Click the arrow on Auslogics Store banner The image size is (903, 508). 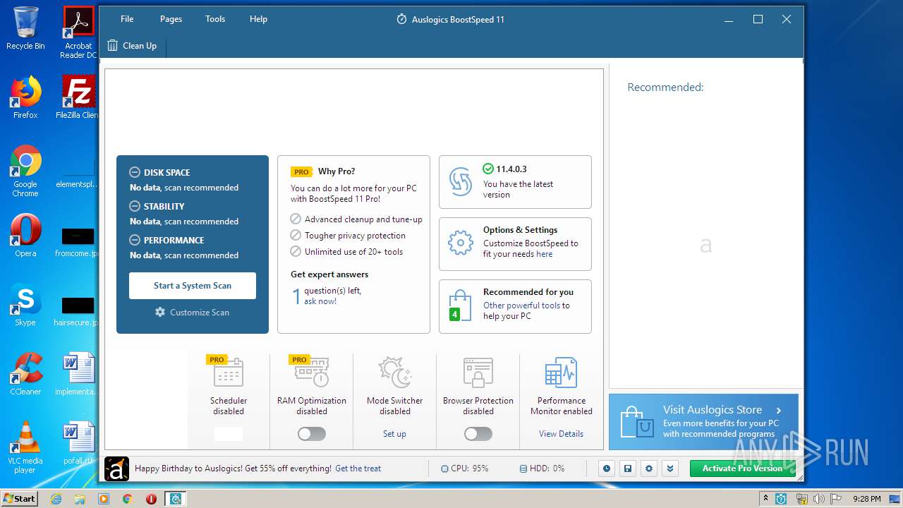coord(779,410)
